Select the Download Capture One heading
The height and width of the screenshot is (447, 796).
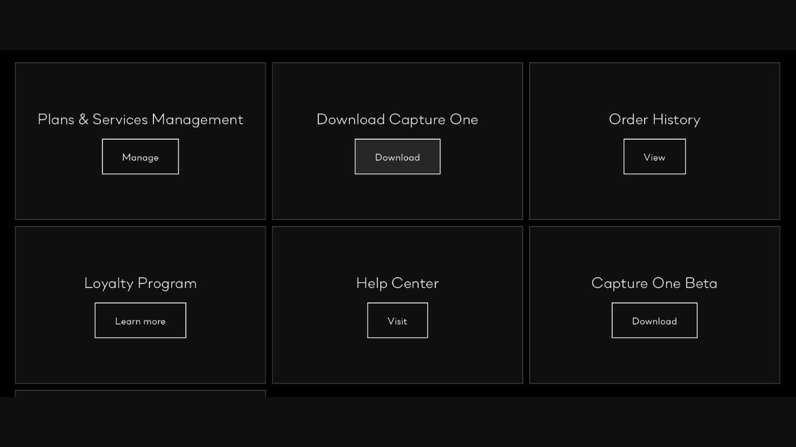click(397, 119)
